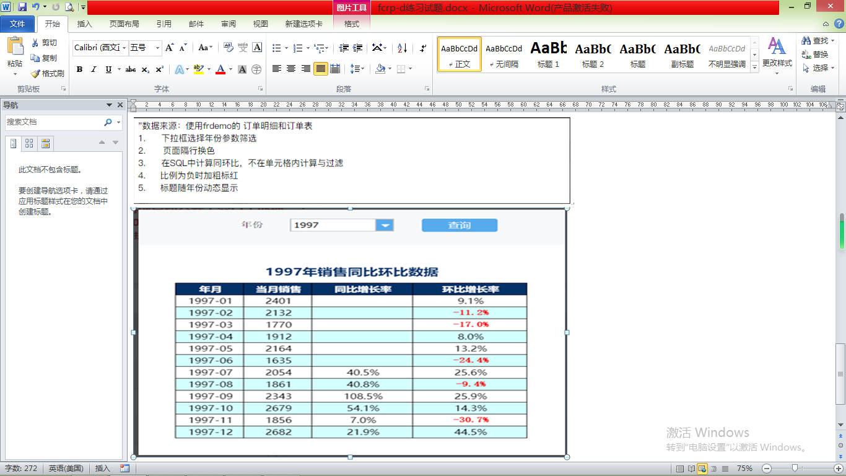Click the Phonetic Guide (wén) icon
Image resolution: width=846 pixels, height=476 pixels.
pyautogui.click(x=243, y=48)
